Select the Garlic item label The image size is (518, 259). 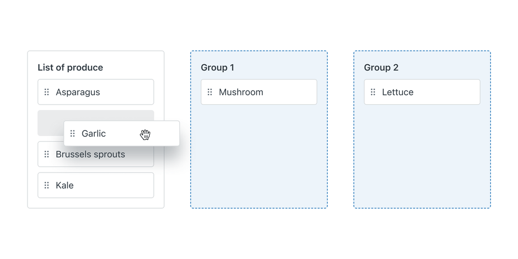pos(94,134)
